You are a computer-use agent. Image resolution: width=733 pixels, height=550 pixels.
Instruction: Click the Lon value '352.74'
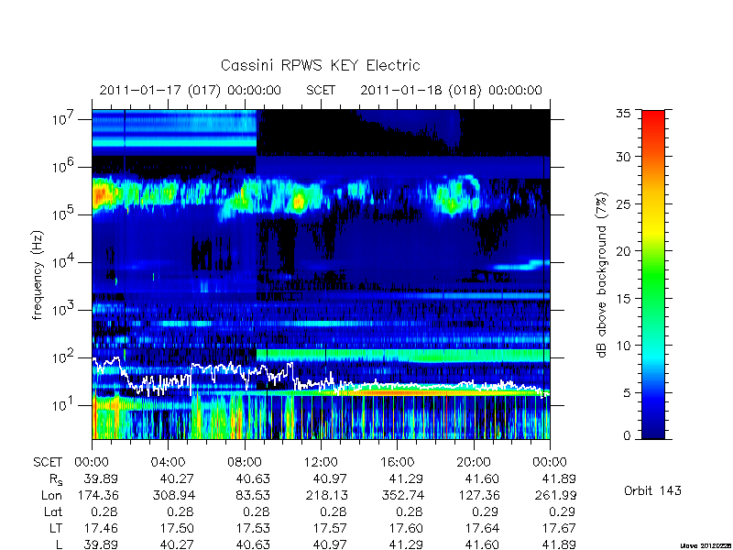(403, 495)
